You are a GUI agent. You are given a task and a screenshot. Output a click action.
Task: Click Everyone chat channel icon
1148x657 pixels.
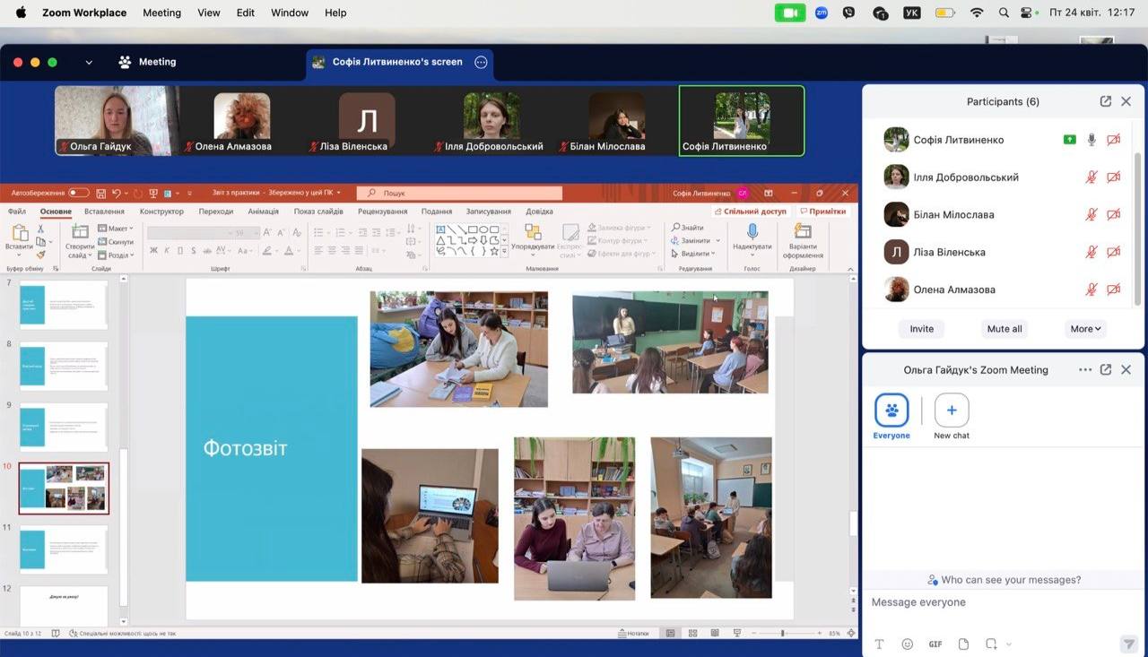pos(891,411)
